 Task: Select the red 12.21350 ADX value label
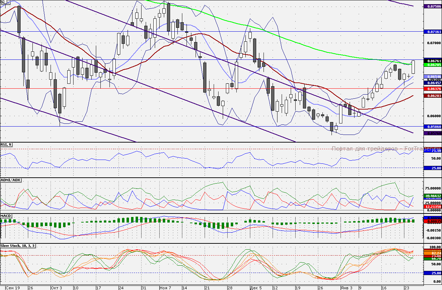[432, 207]
